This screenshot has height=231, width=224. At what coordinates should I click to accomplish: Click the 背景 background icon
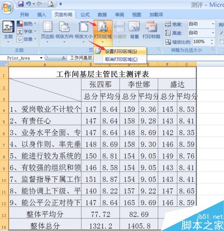tap(134, 30)
